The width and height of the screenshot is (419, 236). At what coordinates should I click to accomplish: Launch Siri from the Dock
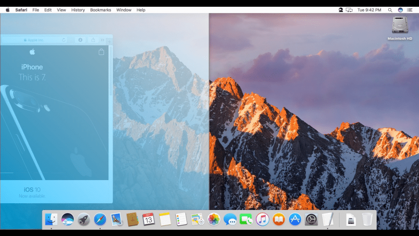point(67,220)
